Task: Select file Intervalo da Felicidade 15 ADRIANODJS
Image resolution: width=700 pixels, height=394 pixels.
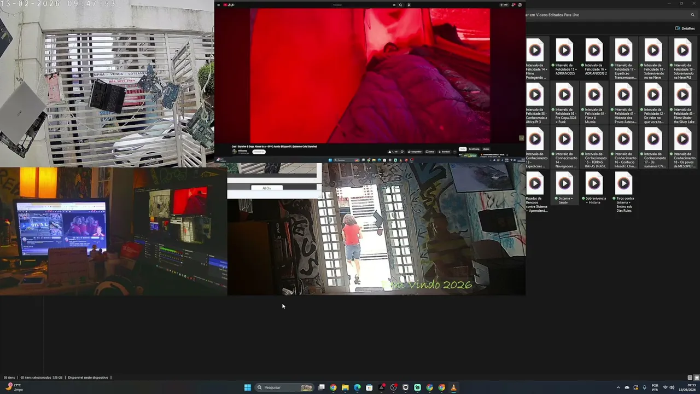Action: [565, 57]
